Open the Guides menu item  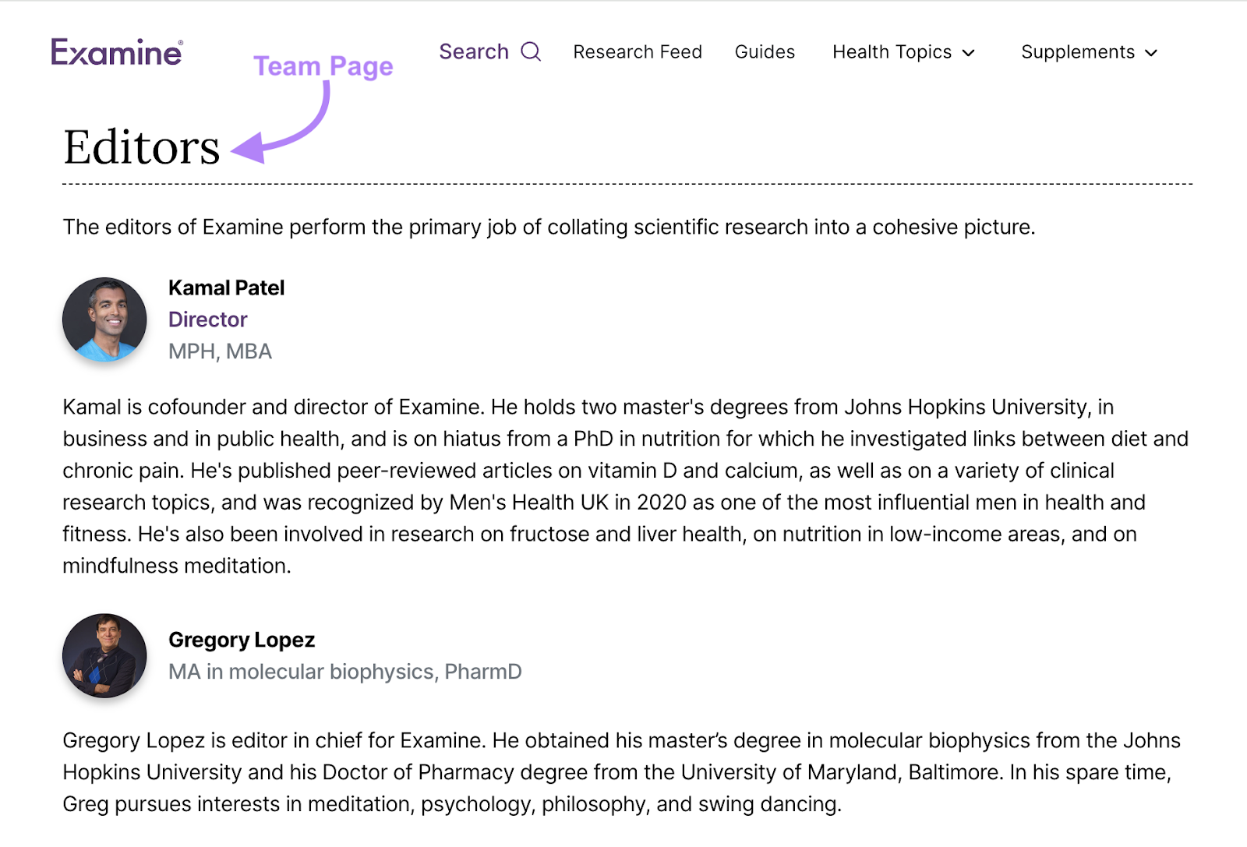(765, 52)
